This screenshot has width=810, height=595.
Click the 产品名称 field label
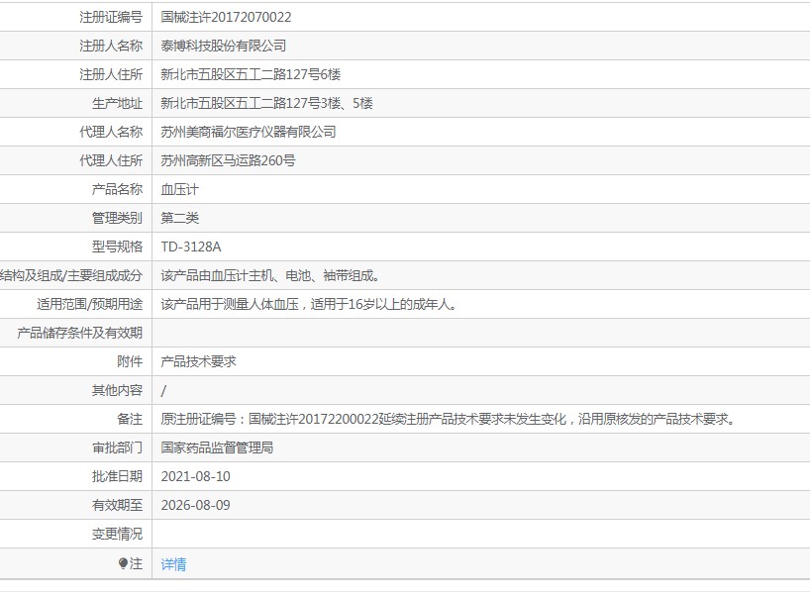tap(117, 189)
